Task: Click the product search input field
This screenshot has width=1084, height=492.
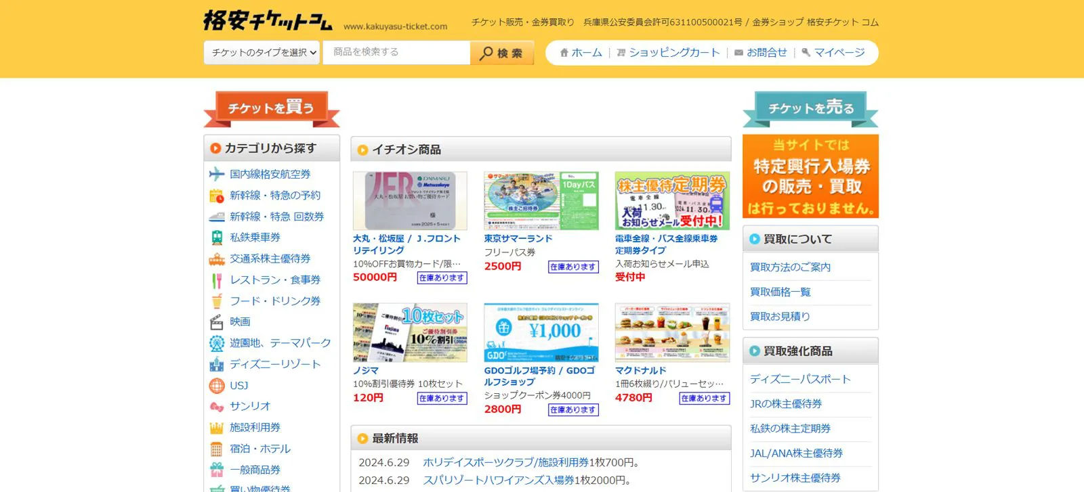Action: click(396, 52)
